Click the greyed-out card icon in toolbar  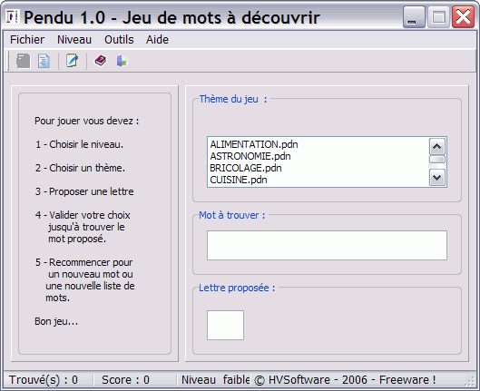[x=24, y=61]
